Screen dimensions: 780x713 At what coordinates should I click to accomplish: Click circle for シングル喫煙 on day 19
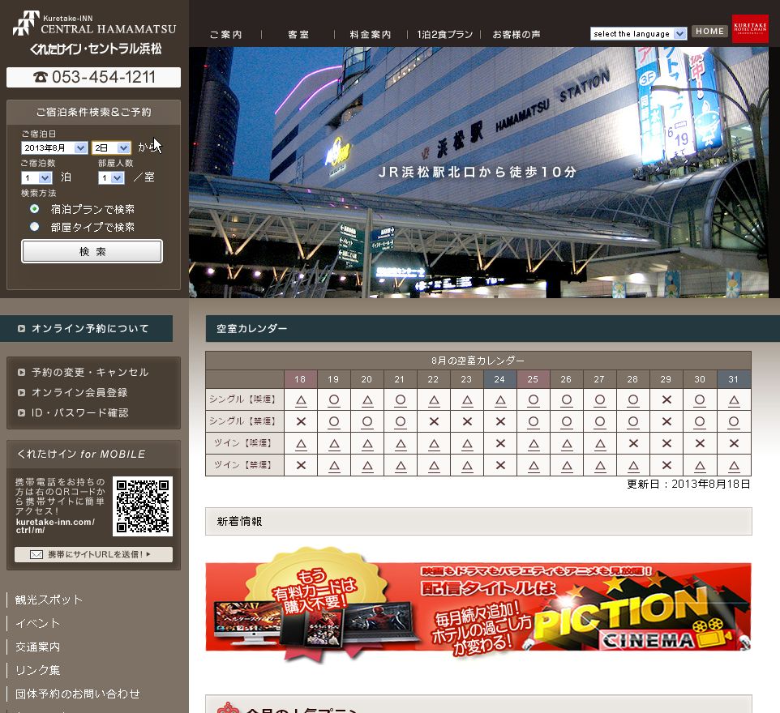(x=334, y=400)
